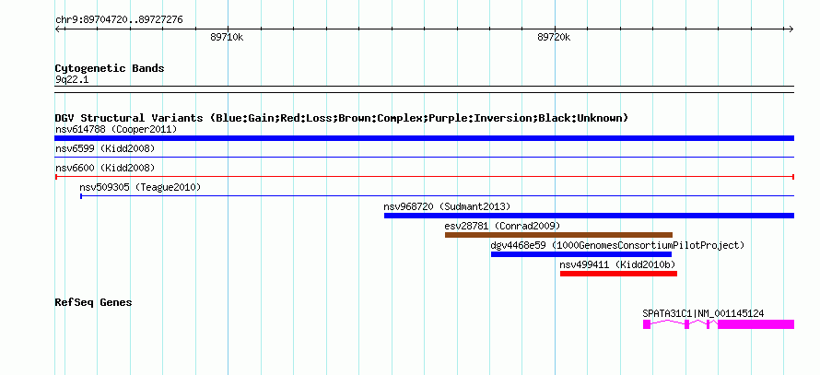
Task: Click the thick blue nsv614788 variant bar
Action: coord(424,138)
